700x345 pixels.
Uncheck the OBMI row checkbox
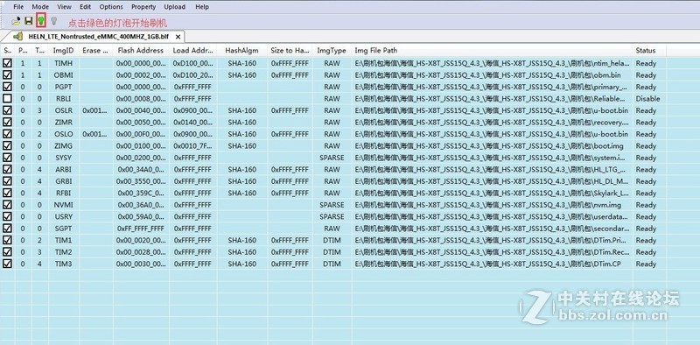[7, 74]
